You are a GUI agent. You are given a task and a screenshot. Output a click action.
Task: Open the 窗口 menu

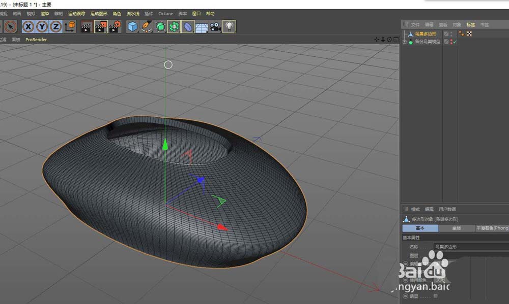click(x=196, y=14)
